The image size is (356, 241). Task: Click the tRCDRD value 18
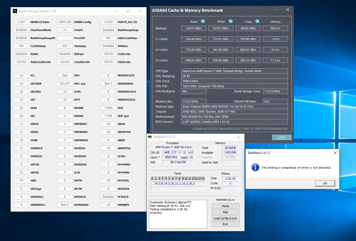(21, 92)
